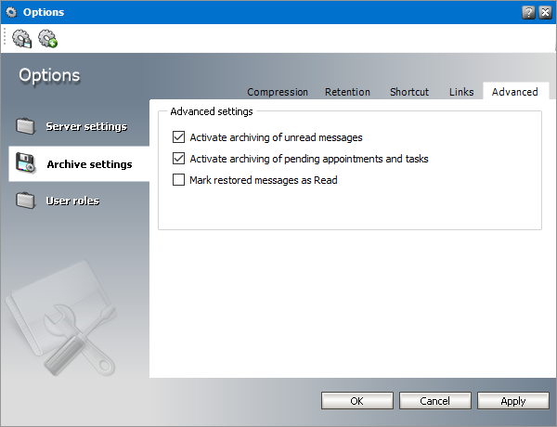Click the large Options heading
This screenshot has height=427, width=557.
[49, 75]
